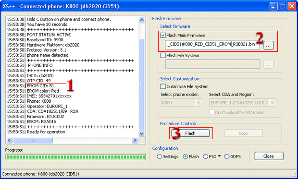Click the log's scroll down arrow

[142, 133]
